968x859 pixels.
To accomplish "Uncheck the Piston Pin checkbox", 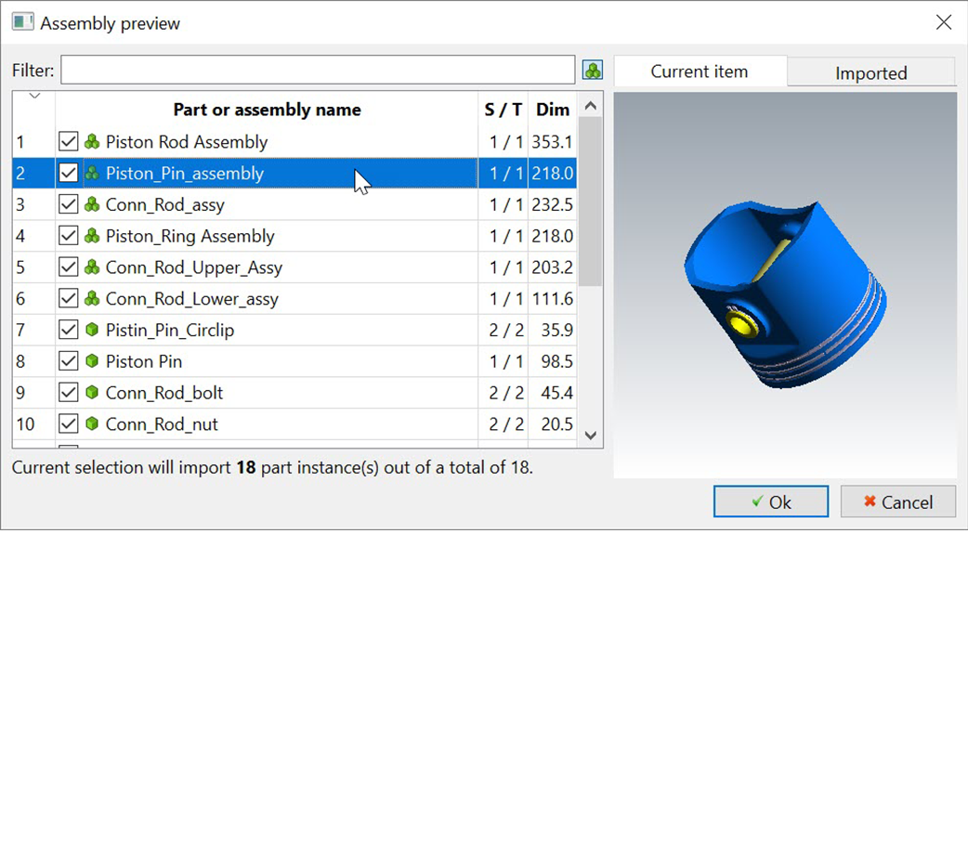I will (69, 361).
